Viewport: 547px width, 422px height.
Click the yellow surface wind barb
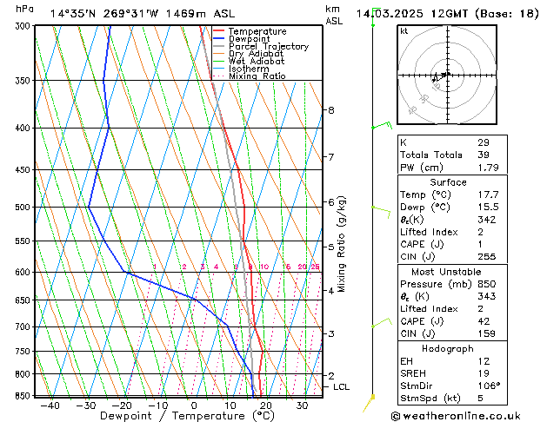click(x=369, y=403)
